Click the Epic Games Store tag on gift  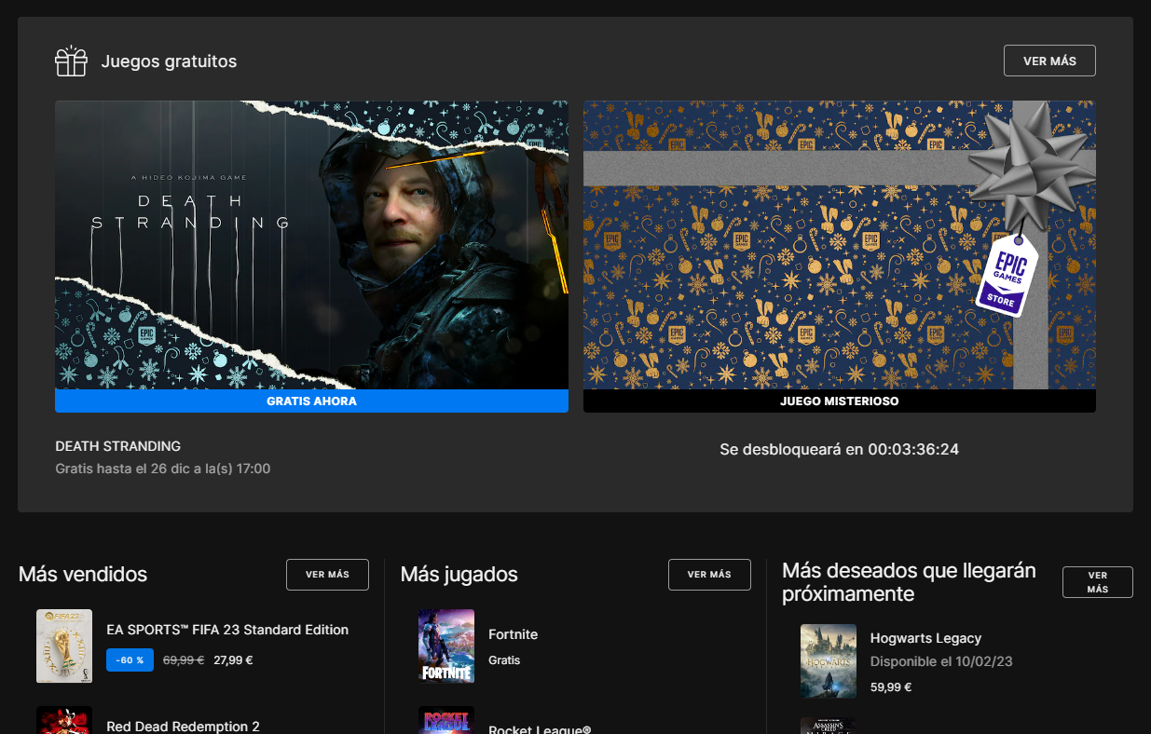point(1006,274)
